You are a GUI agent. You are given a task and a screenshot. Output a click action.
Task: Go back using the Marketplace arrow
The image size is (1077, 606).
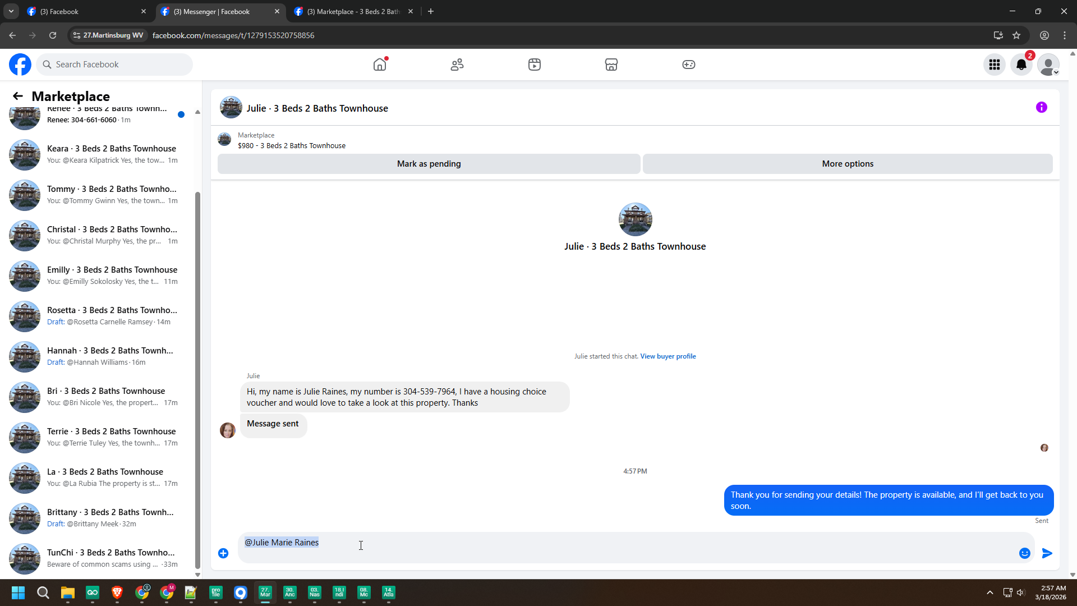pos(18,96)
